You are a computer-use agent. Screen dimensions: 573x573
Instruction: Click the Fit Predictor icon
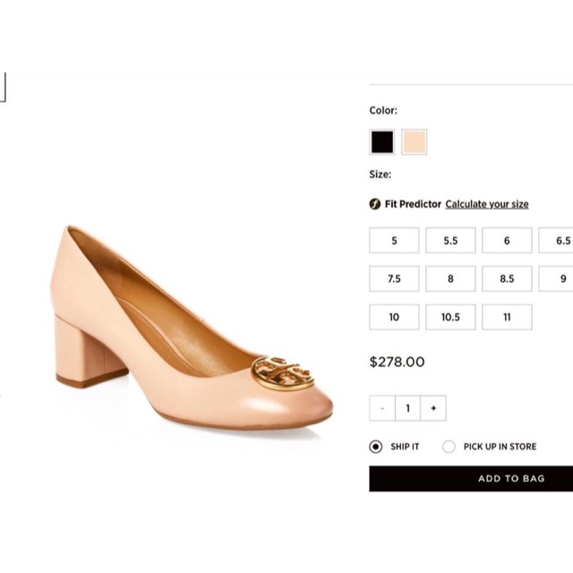(x=375, y=204)
